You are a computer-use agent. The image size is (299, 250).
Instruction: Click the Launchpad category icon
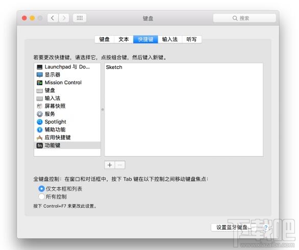[39, 67]
